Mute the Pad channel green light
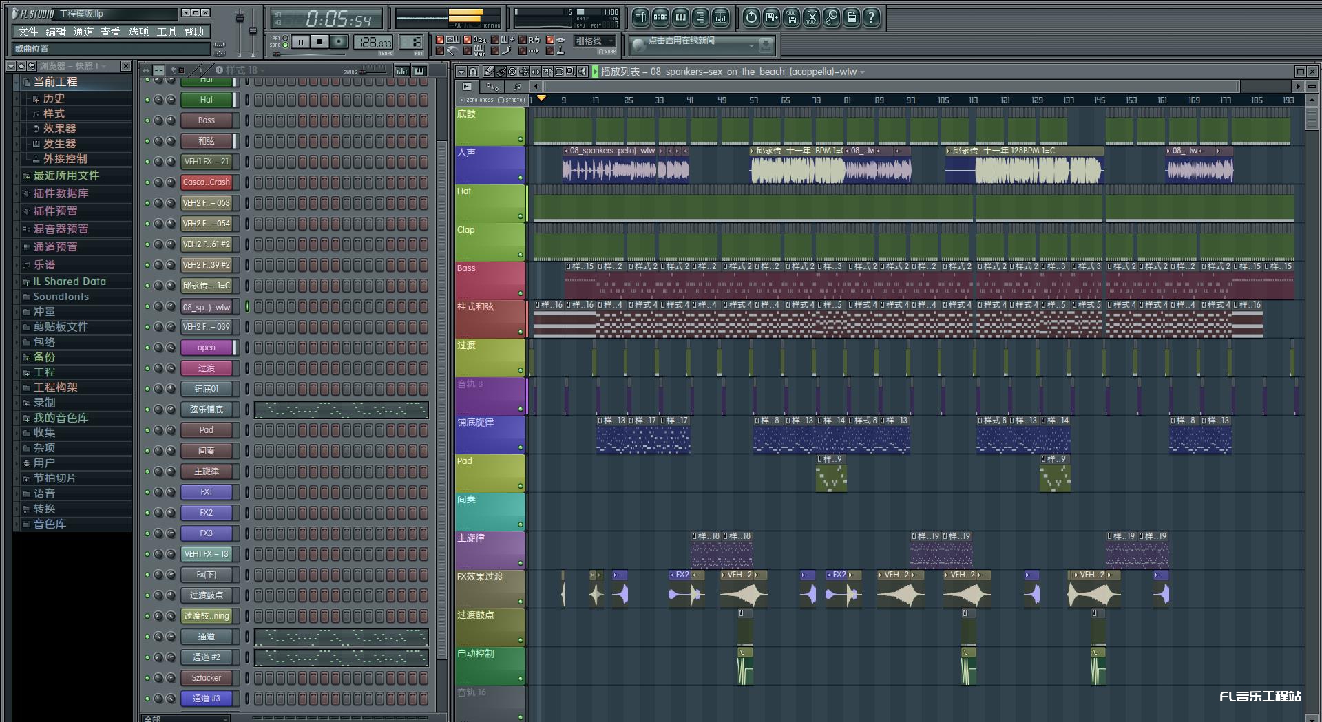The image size is (1322, 722). tap(147, 430)
